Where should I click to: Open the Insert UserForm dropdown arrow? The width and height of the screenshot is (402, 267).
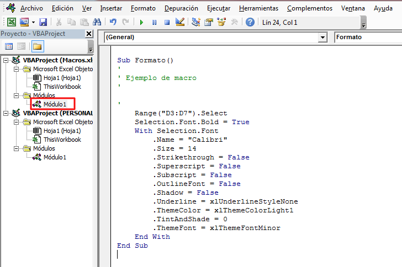tap(33, 22)
